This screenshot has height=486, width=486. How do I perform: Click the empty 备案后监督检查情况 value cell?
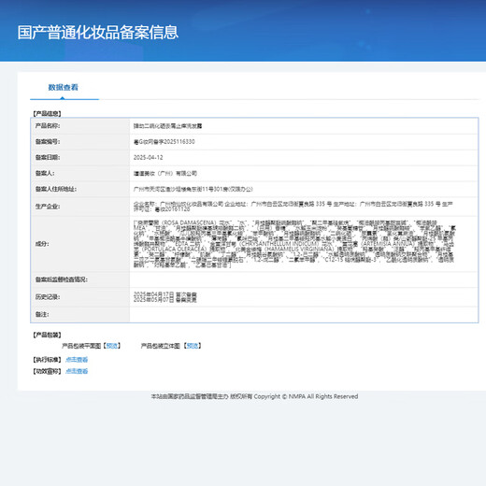[304, 279]
